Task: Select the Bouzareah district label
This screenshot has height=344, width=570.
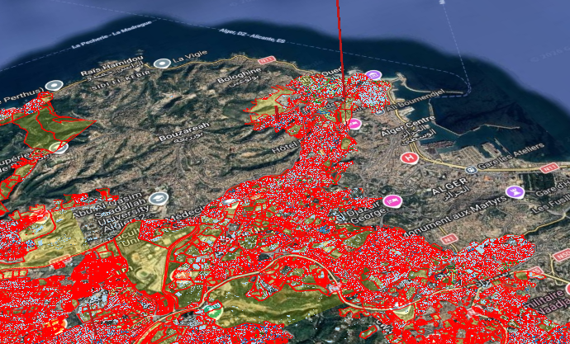Action: [x=185, y=133]
